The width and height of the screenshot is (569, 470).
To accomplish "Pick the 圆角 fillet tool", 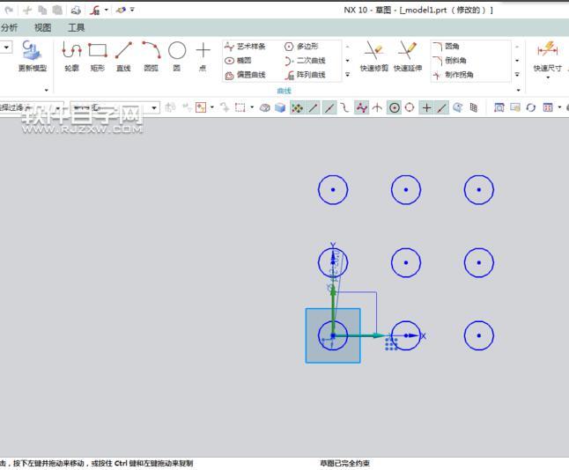I will (x=446, y=47).
